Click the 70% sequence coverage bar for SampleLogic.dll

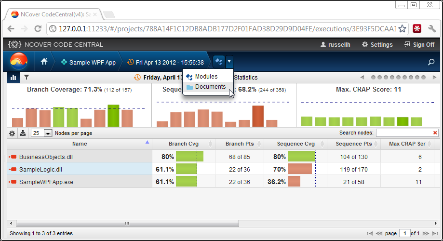300,169
